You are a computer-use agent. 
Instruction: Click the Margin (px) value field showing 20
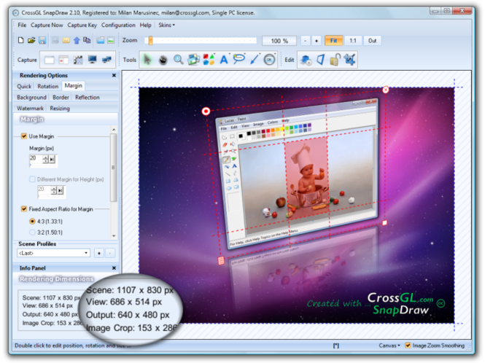[36, 159]
